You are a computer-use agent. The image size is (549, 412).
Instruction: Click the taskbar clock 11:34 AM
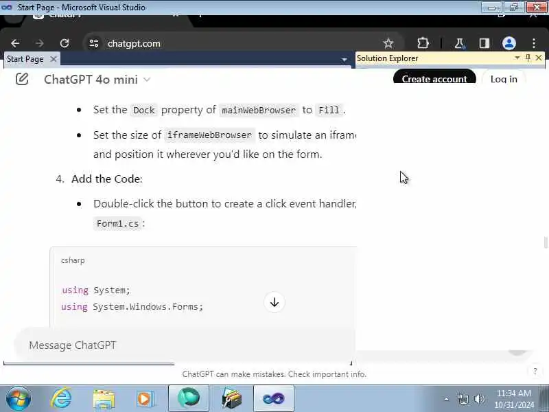click(x=513, y=399)
